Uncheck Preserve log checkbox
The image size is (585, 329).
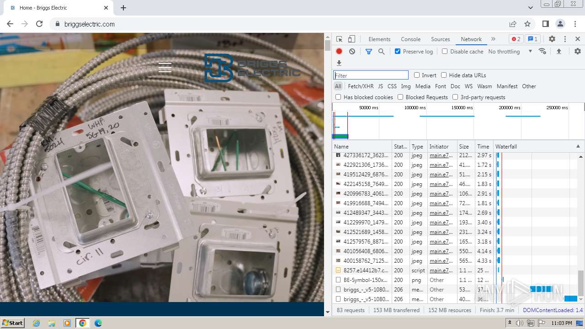(x=398, y=52)
